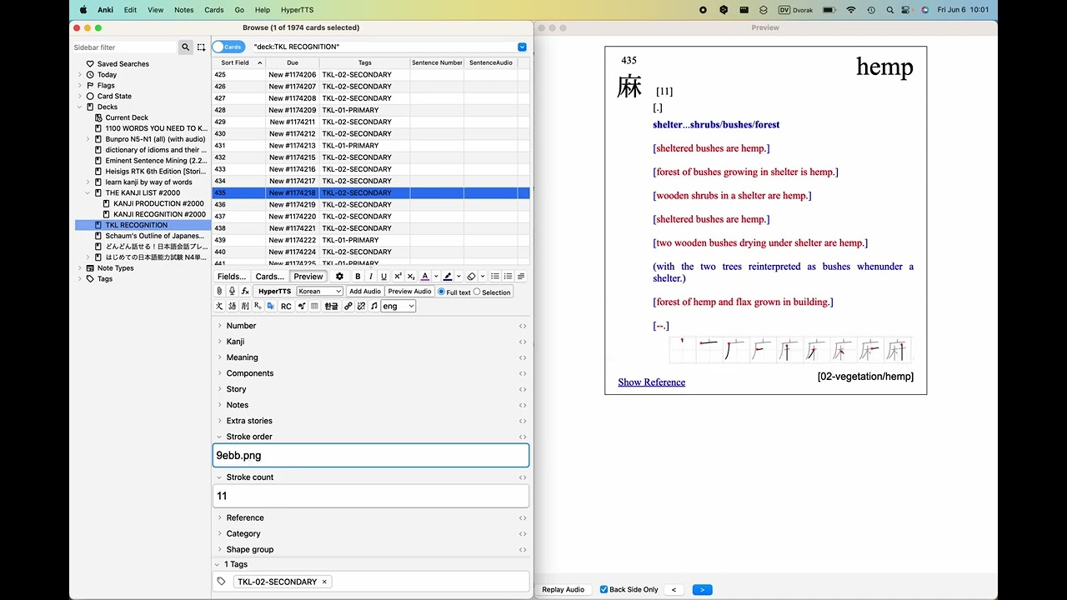
Task: Click the 削 toolbar icon
Action: tap(245, 307)
